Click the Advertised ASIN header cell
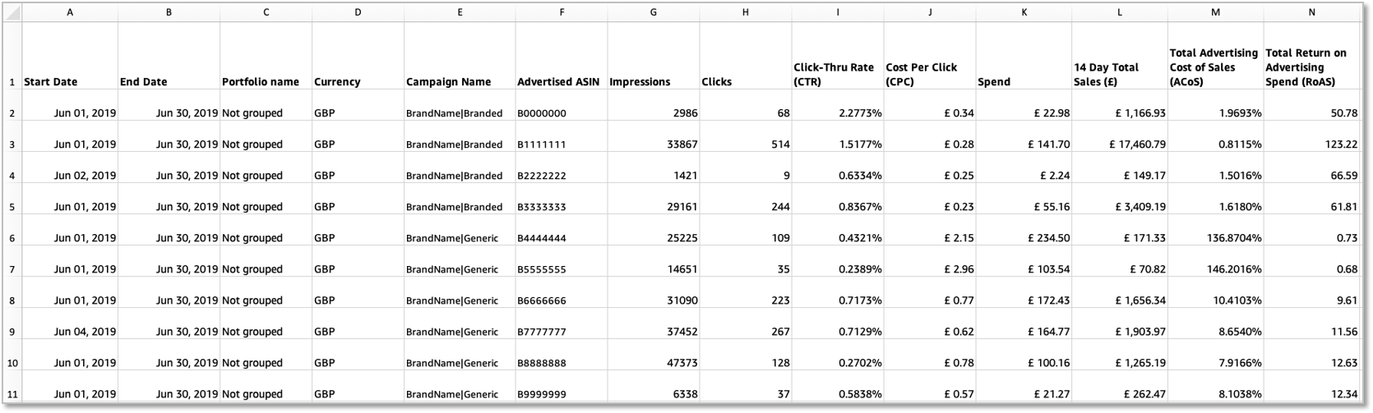The image size is (1373, 413). click(557, 82)
